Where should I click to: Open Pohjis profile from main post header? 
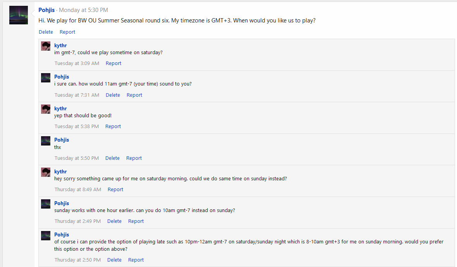tap(46, 10)
